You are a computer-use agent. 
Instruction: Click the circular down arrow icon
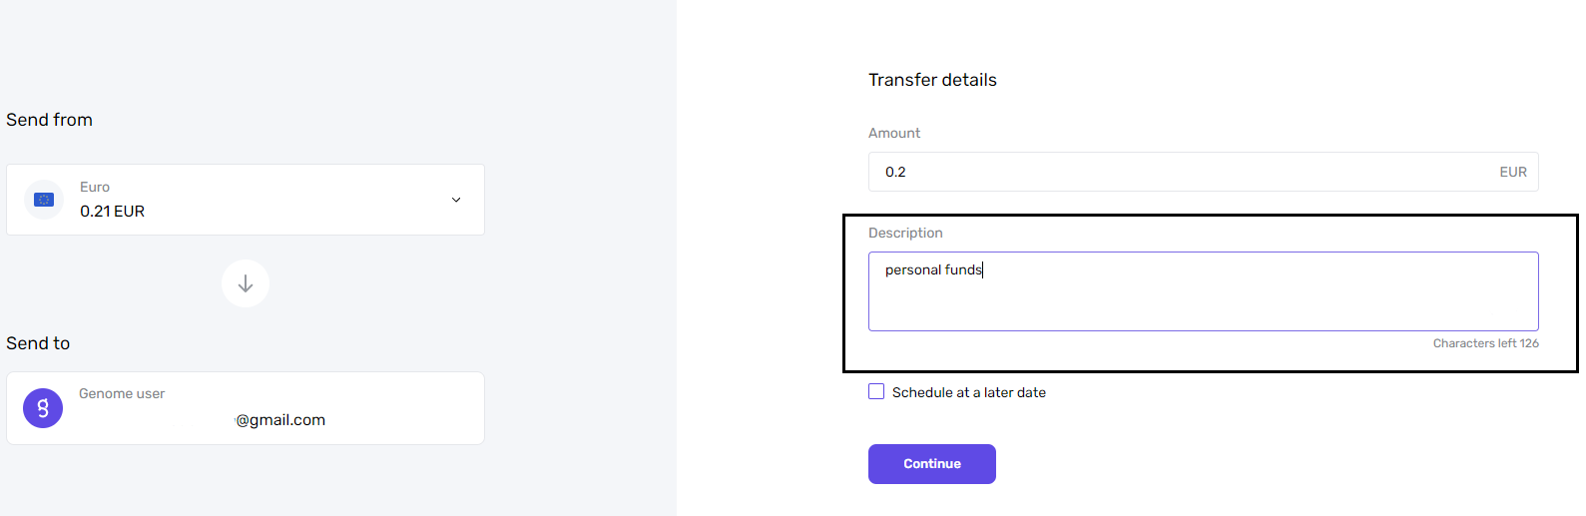[246, 283]
